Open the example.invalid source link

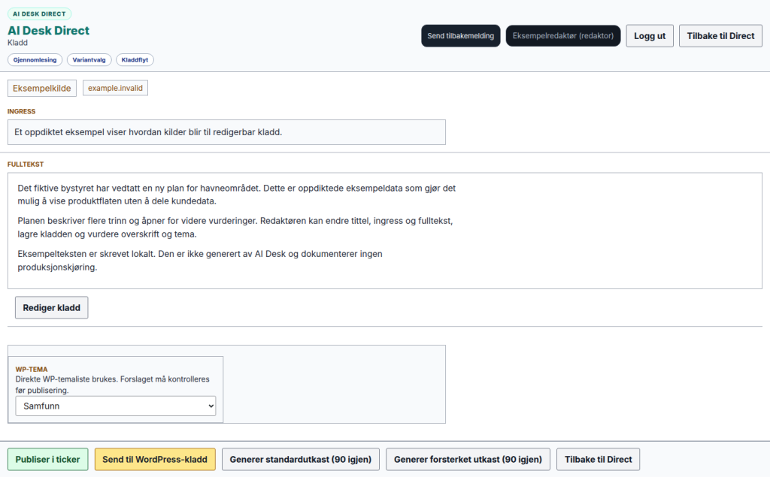click(115, 89)
